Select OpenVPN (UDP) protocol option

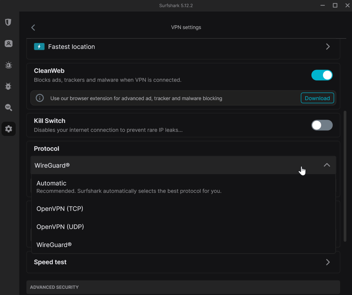pyautogui.click(x=184, y=227)
